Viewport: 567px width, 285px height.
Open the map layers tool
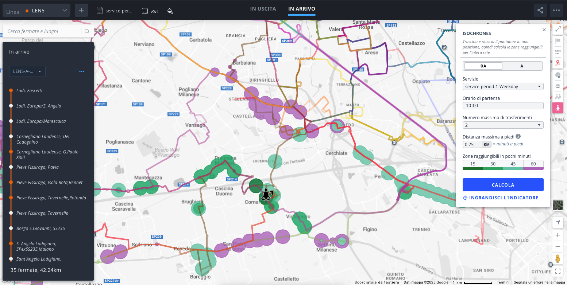pyautogui.click(x=558, y=86)
